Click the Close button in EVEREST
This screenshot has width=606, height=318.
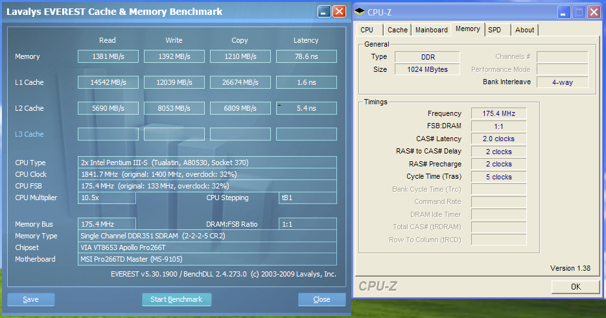tap(321, 299)
